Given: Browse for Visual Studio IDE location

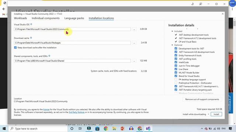Looking at the screenshot, I should (x=134, y=29).
